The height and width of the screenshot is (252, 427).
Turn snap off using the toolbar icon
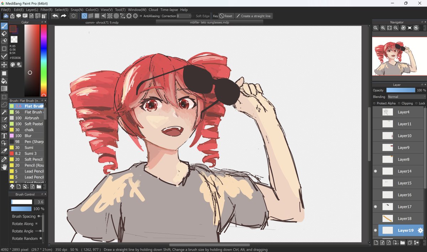(x=84, y=16)
